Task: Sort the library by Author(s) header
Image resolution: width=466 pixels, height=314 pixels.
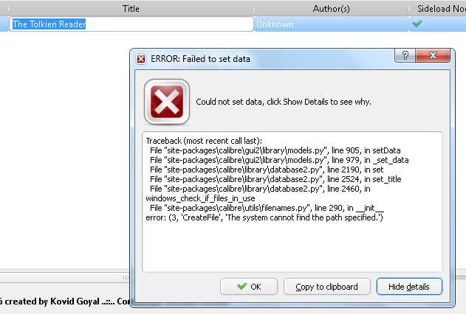Action: [x=332, y=8]
